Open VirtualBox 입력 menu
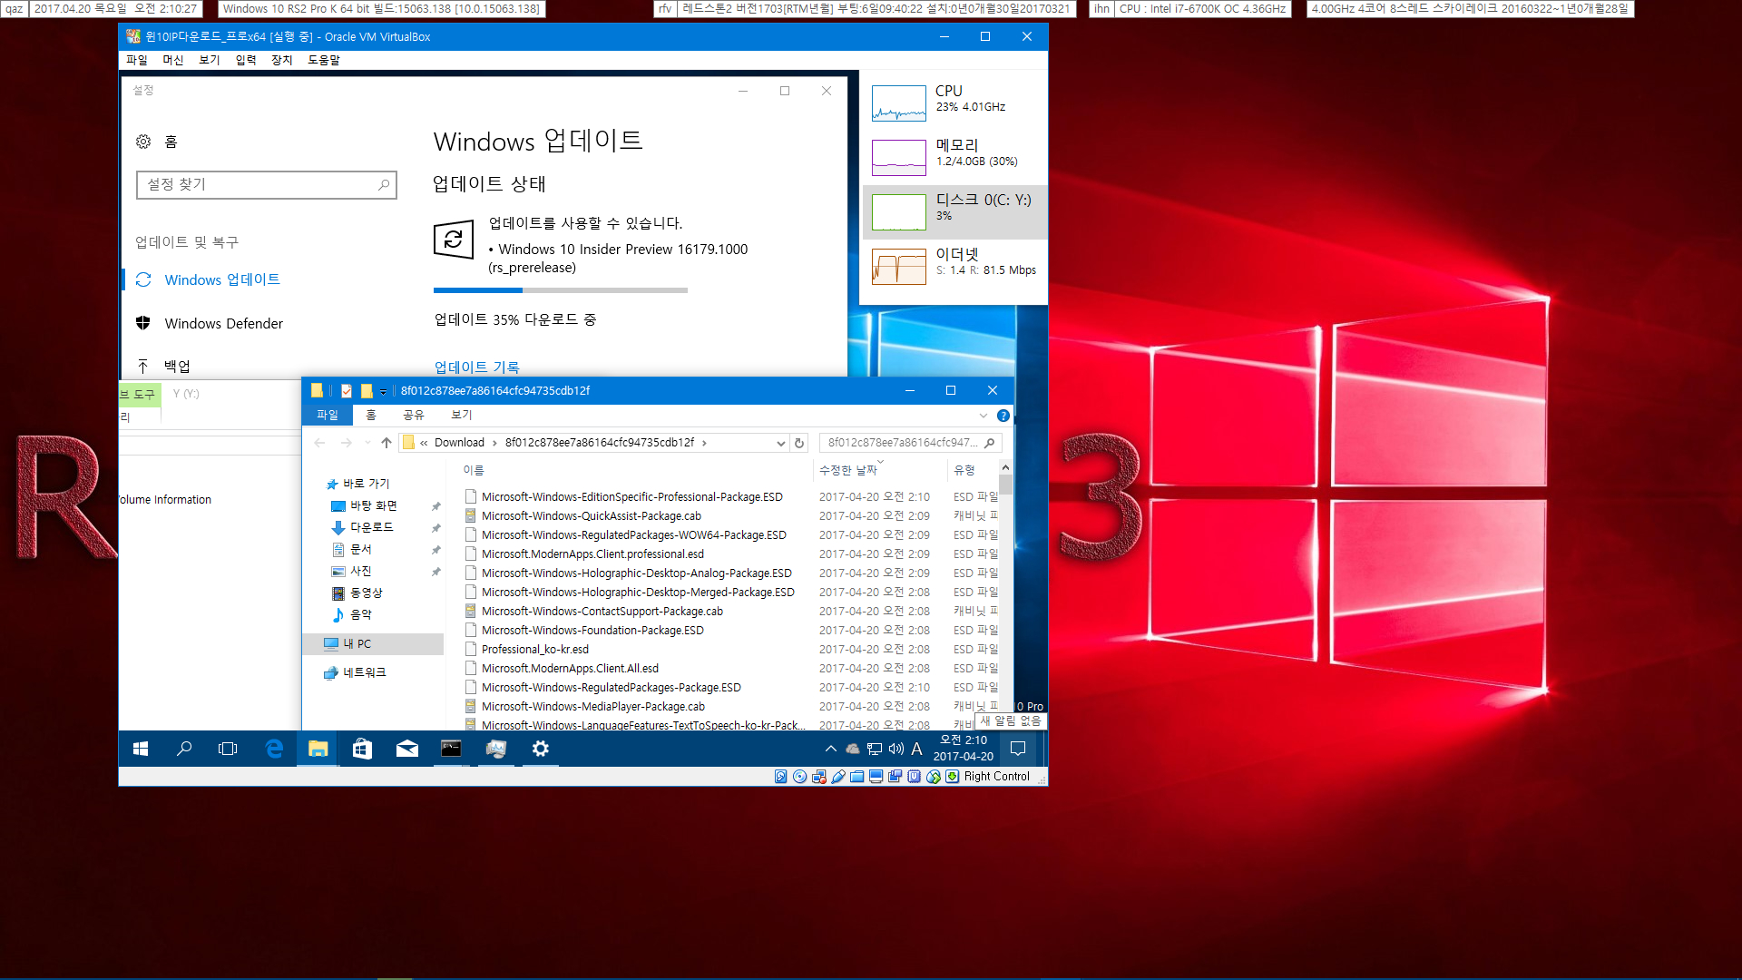Image resolution: width=1742 pixels, height=980 pixels. coord(246,60)
